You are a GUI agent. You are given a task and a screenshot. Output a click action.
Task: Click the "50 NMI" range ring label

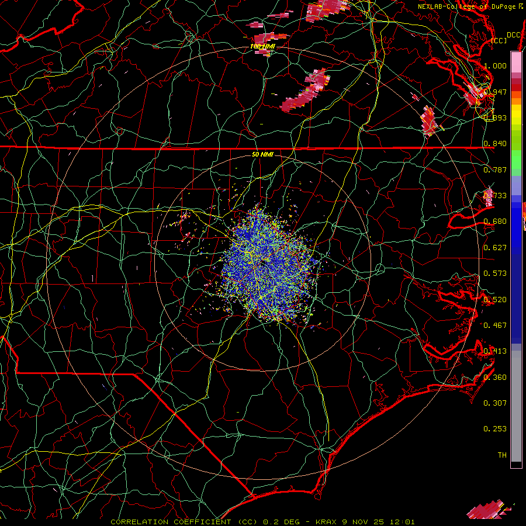click(x=262, y=154)
